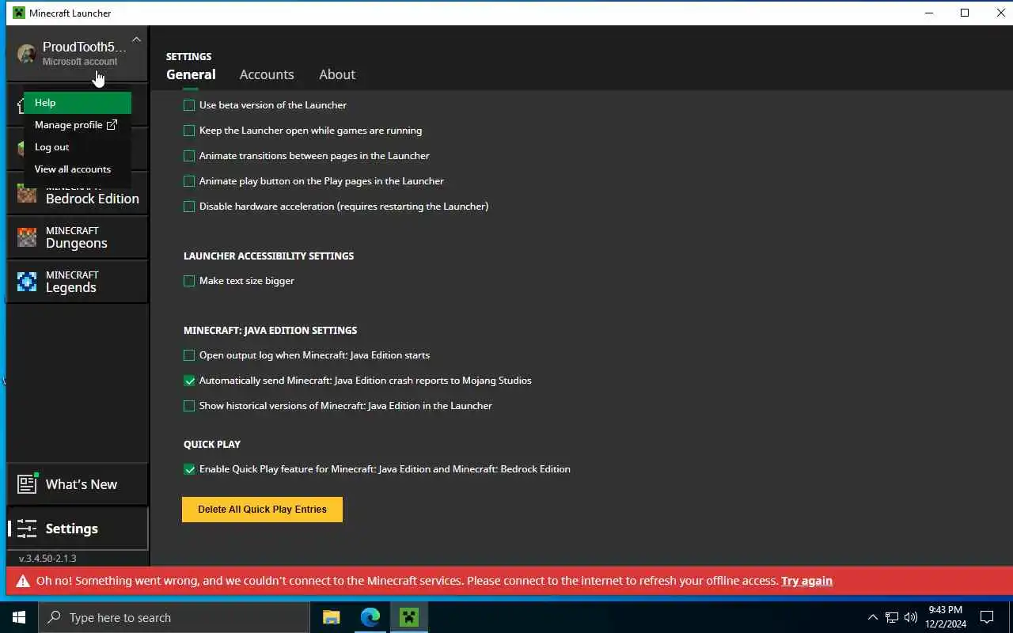Switch to the Accounts tab
This screenshot has height=633, width=1013.
267,74
